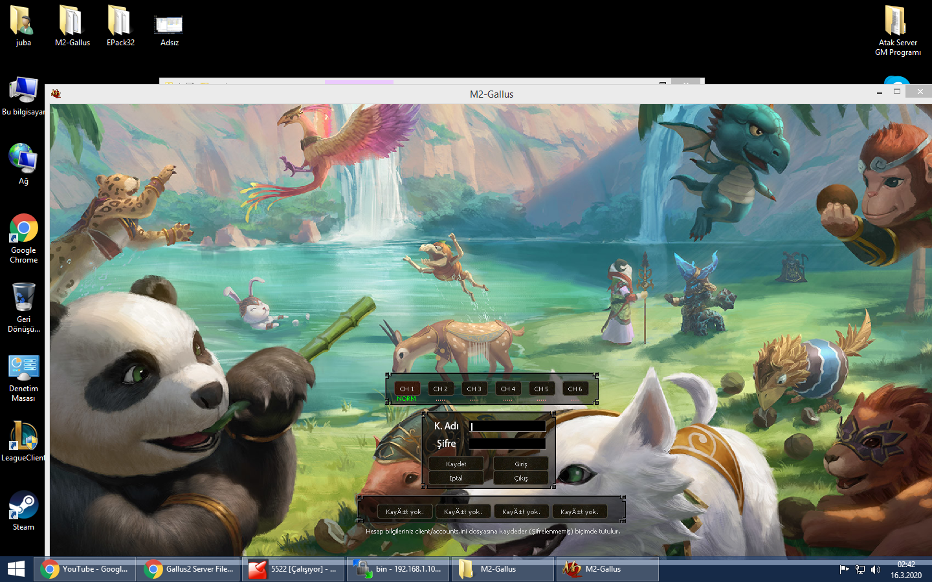Select channel CH 1
This screenshot has height=582, width=932.
407,389
